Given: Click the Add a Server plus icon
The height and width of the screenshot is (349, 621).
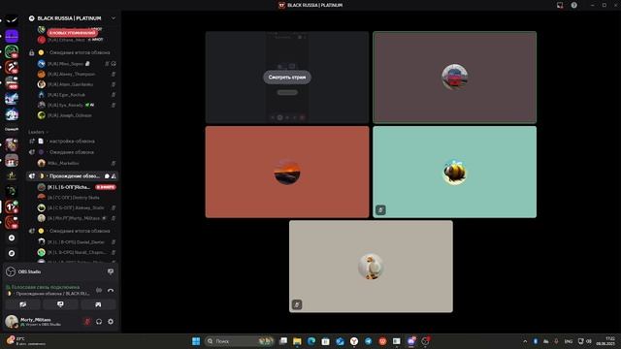Looking at the screenshot, I should tap(12, 238).
